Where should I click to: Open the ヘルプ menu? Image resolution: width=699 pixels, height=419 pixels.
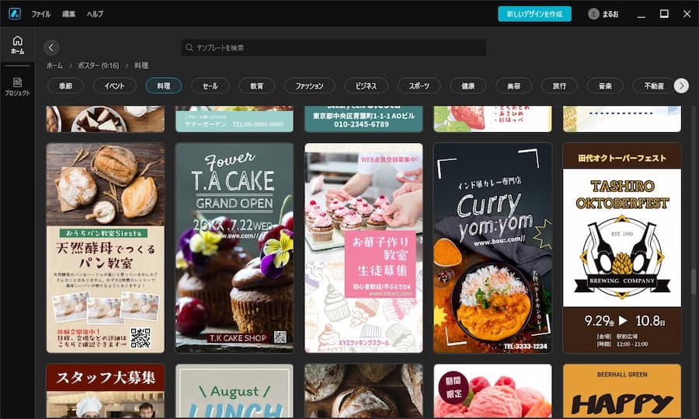(x=95, y=14)
